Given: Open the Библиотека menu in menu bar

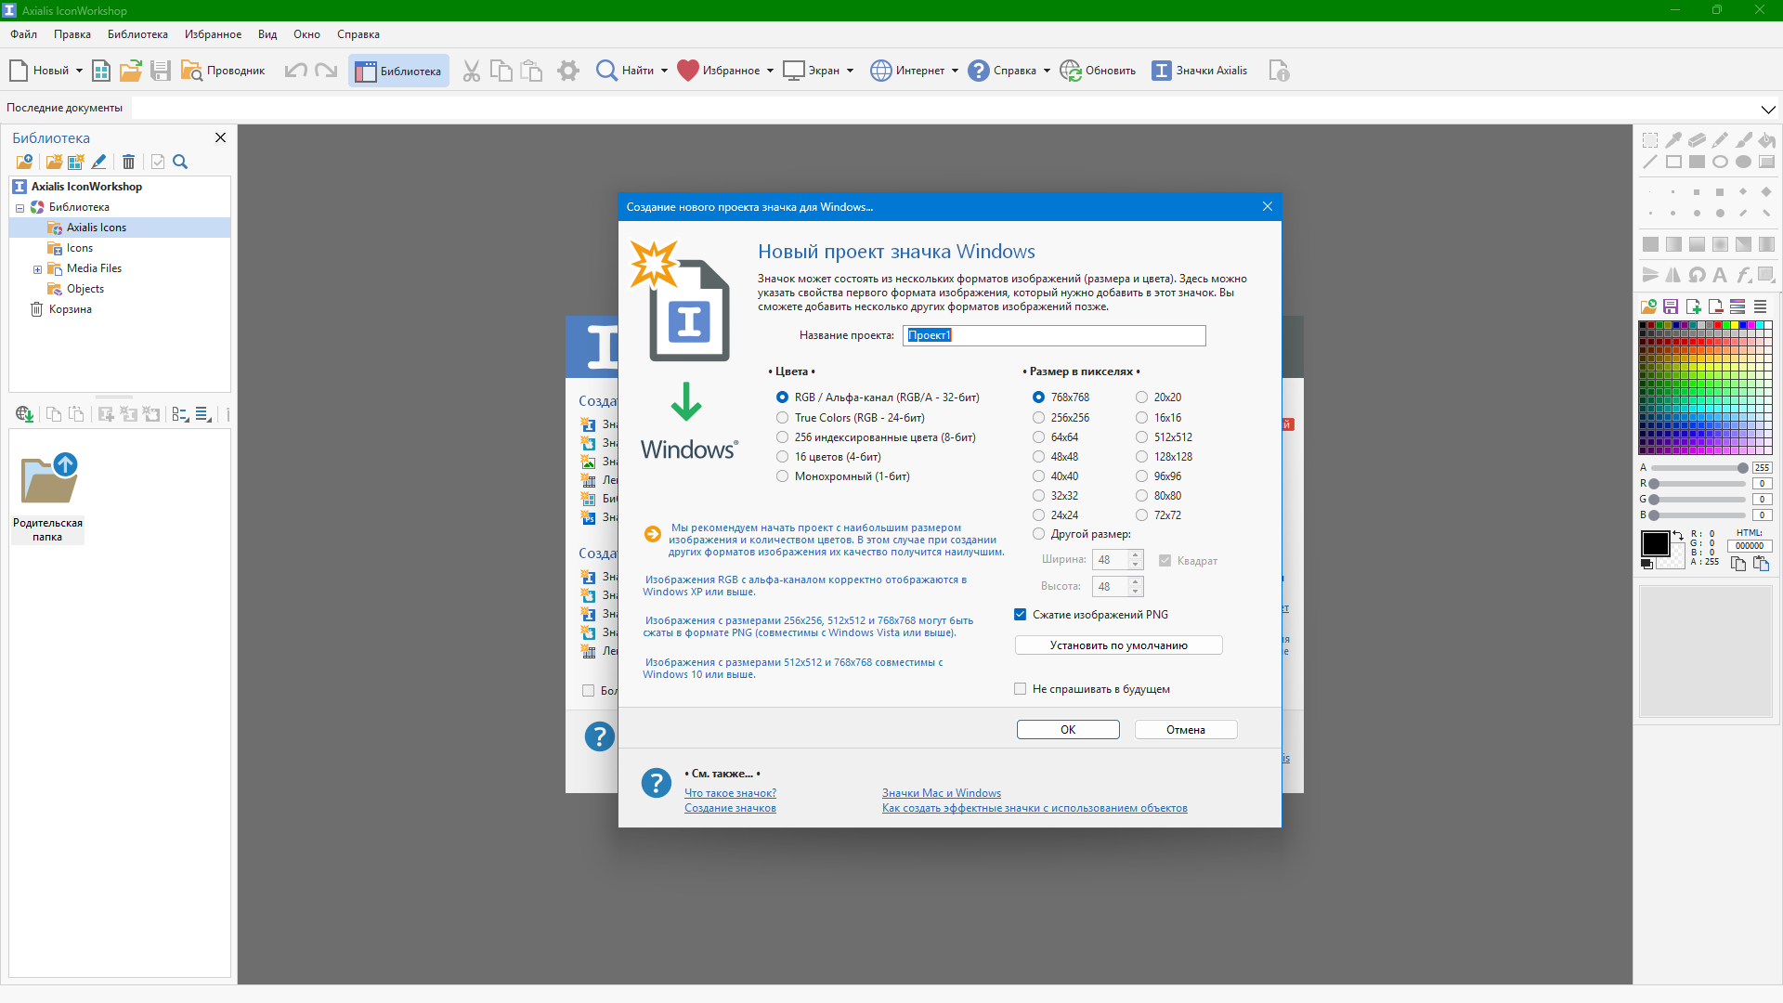Looking at the screenshot, I should 137,34.
